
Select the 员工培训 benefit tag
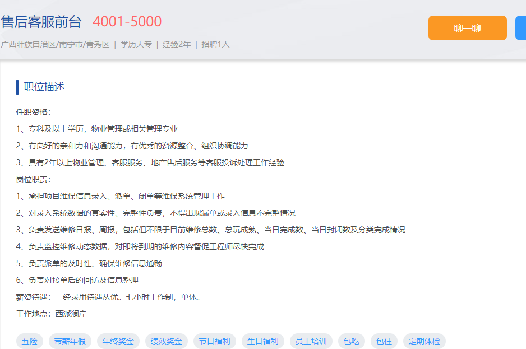[x=311, y=341]
